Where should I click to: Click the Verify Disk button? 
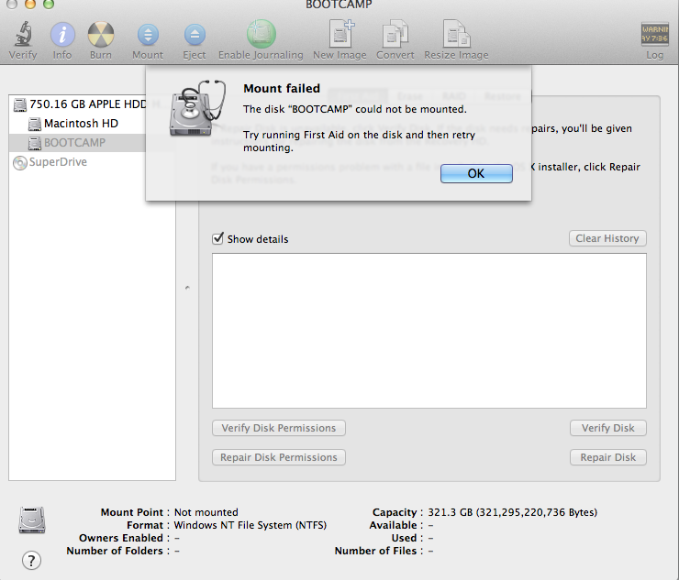click(x=608, y=428)
